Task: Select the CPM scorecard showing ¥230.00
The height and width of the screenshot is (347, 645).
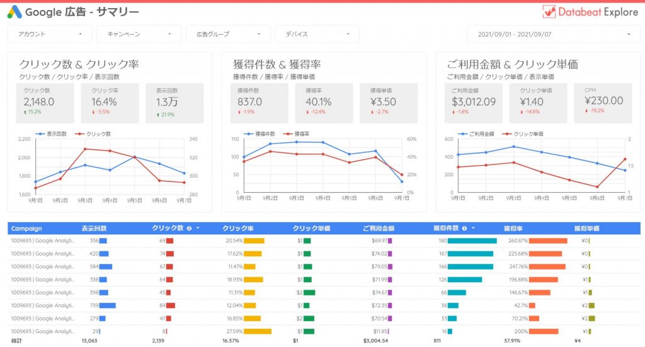Action: [x=603, y=103]
